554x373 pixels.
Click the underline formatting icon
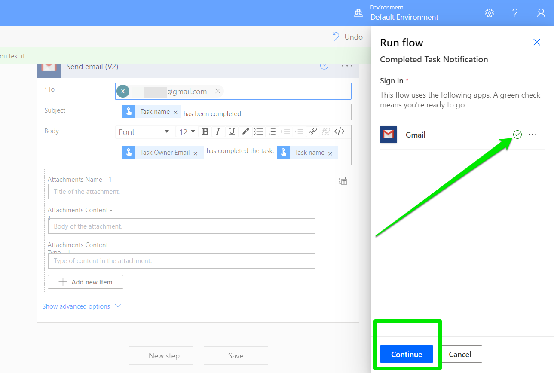[x=232, y=132]
